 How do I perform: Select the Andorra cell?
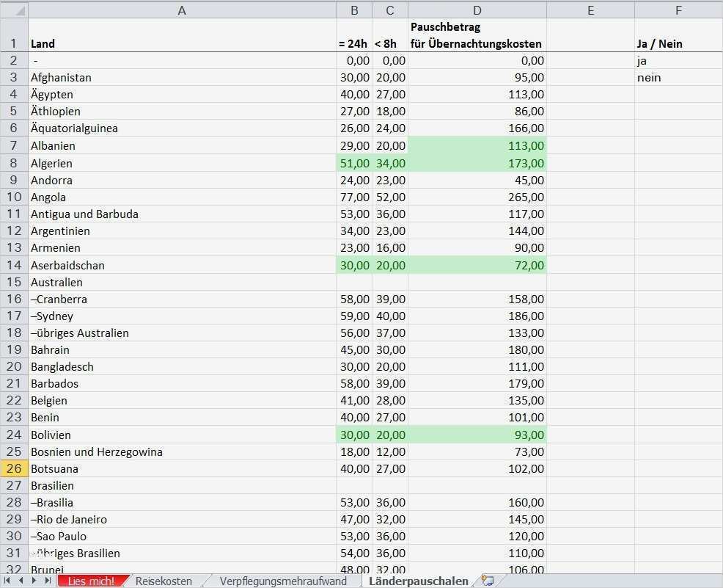[182, 180]
